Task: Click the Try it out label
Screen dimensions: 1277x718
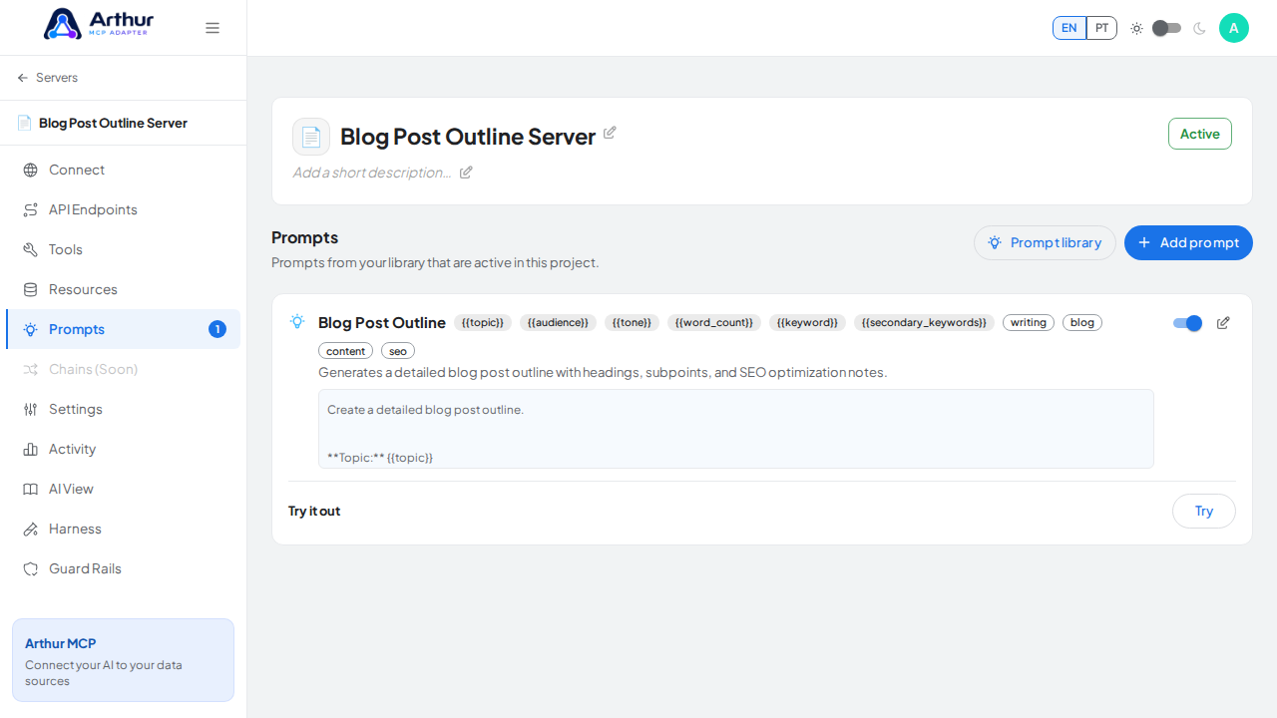Action: (314, 511)
